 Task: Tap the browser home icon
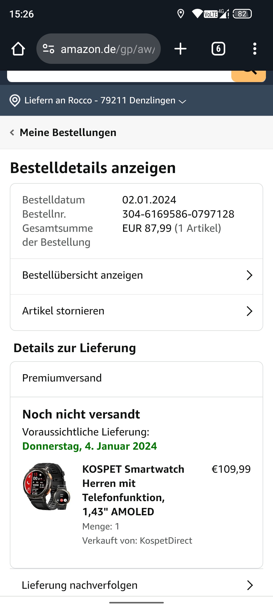click(18, 49)
